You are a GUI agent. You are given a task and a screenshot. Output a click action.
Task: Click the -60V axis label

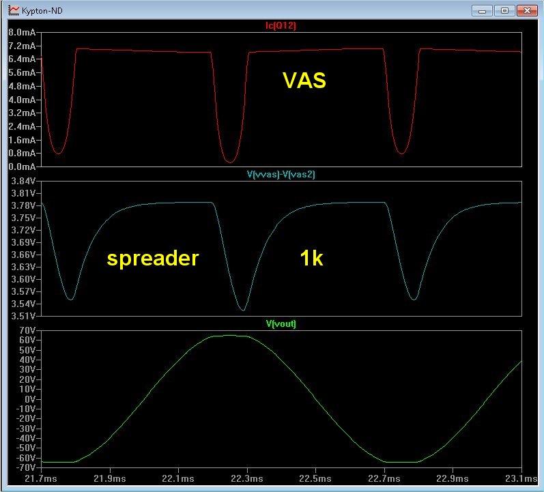tap(26, 458)
